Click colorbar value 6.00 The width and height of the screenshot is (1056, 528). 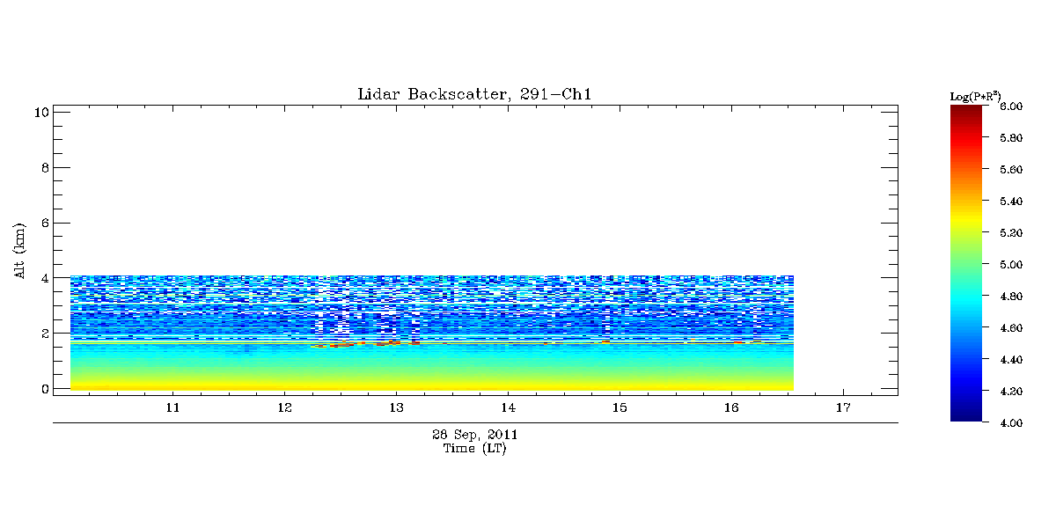[1011, 106]
